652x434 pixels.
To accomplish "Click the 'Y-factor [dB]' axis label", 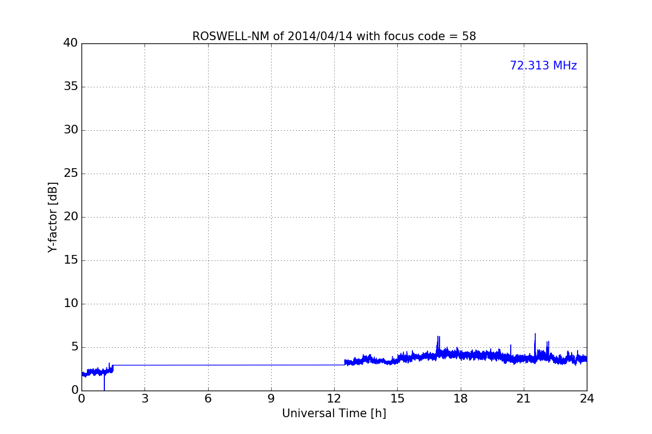I will [53, 217].
